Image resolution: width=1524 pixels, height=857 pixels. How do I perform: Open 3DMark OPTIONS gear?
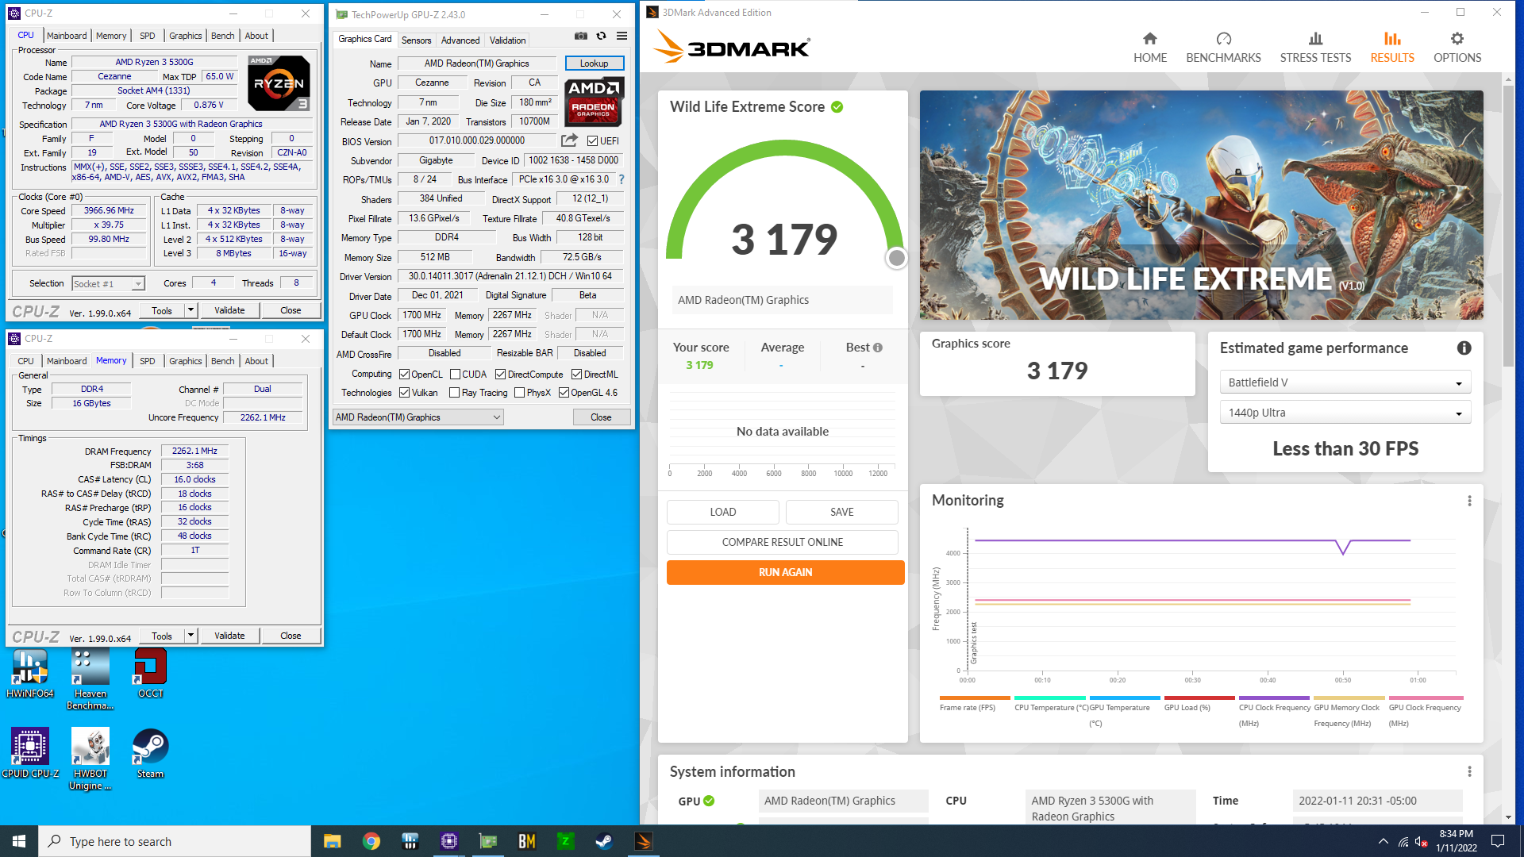[1457, 48]
